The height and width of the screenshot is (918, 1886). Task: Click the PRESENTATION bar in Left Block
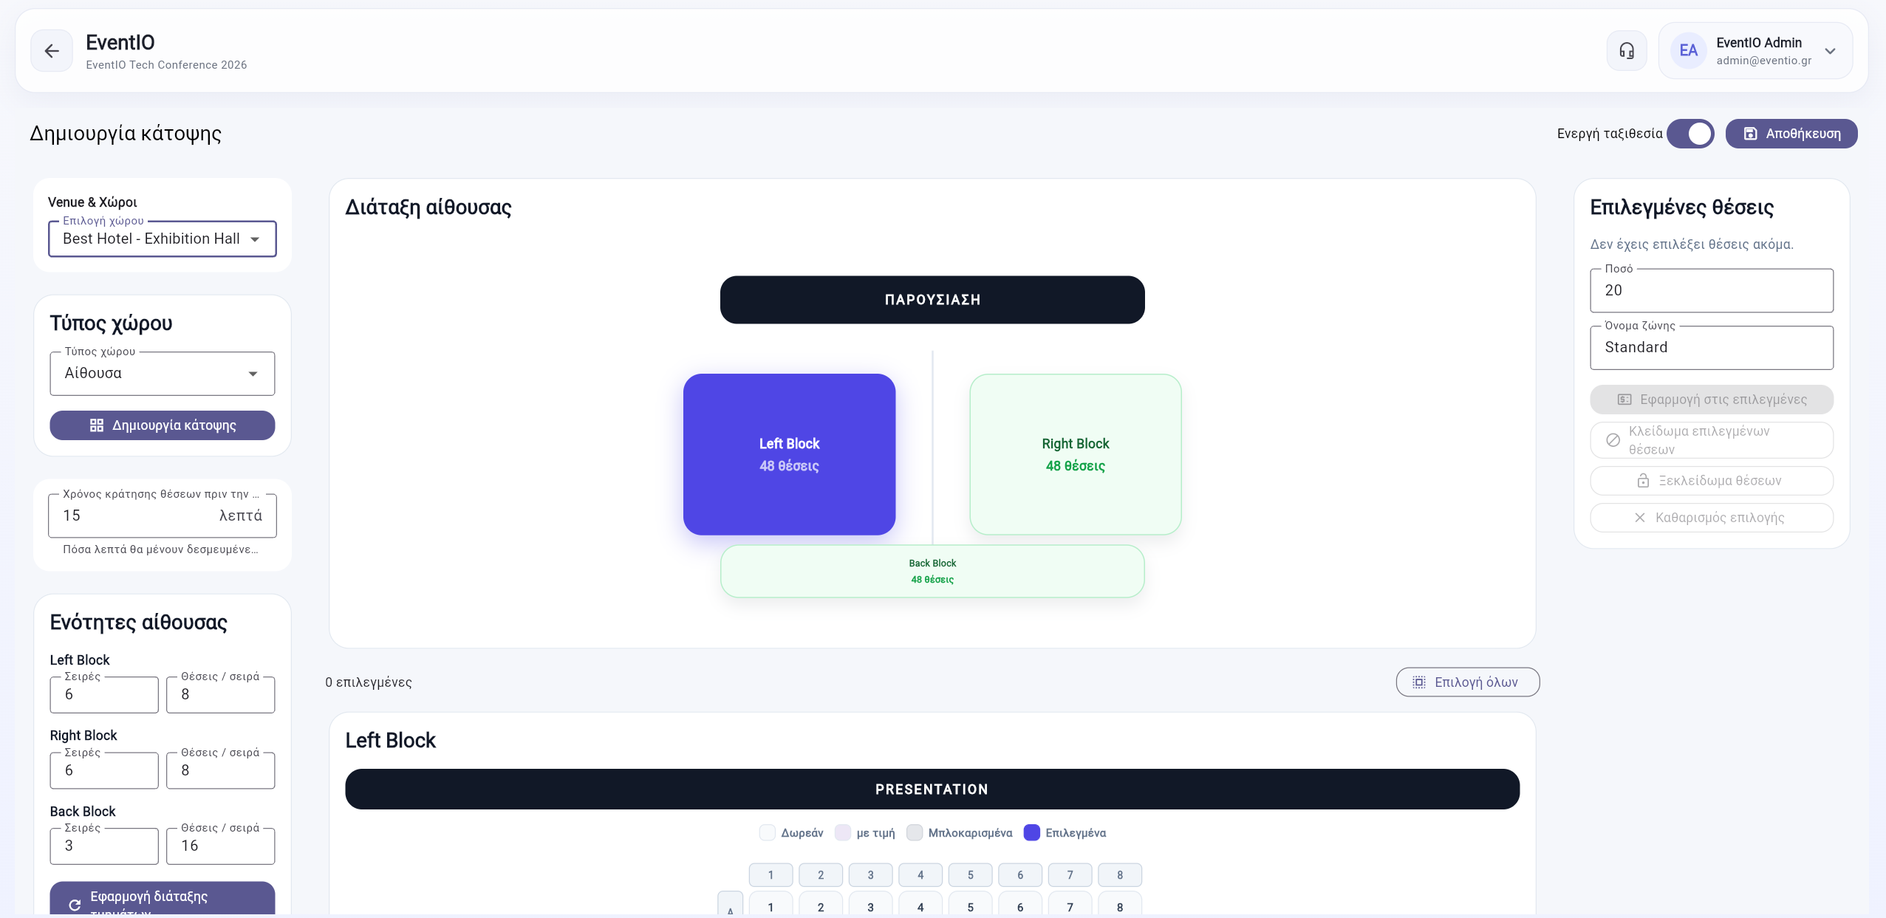932,789
